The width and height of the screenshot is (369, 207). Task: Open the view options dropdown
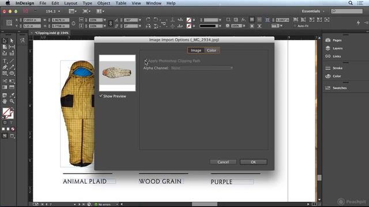point(73,11)
